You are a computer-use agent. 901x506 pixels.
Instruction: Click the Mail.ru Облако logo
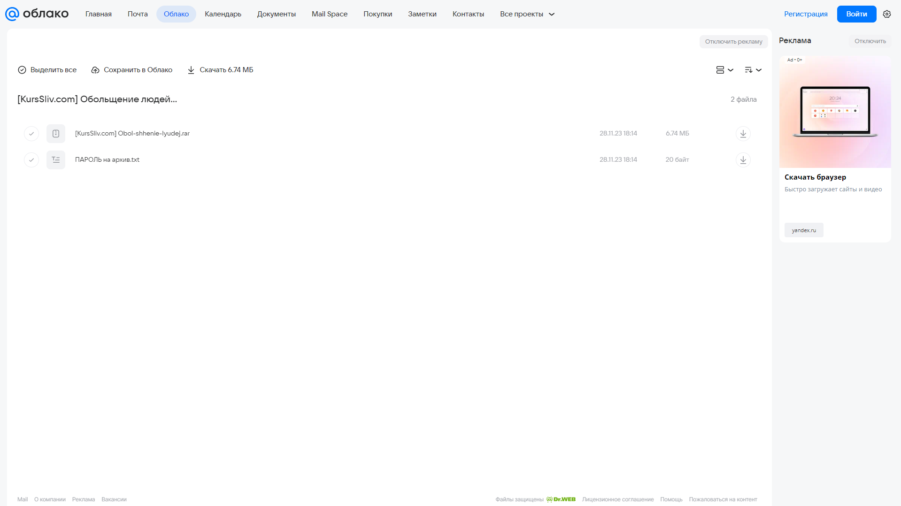pyautogui.click(x=37, y=14)
